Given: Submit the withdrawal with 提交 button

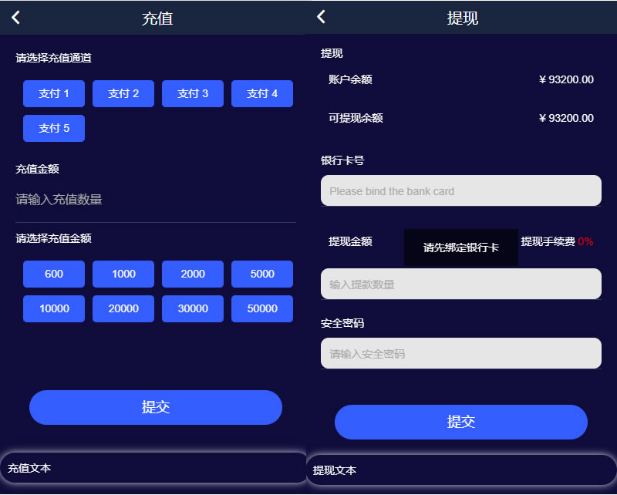Looking at the screenshot, I should [x=460, y=422].
